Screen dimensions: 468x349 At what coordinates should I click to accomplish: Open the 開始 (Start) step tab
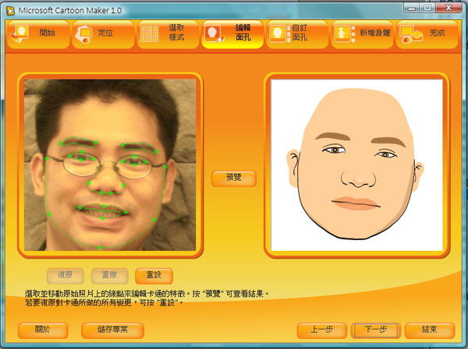tap(38, 34)
